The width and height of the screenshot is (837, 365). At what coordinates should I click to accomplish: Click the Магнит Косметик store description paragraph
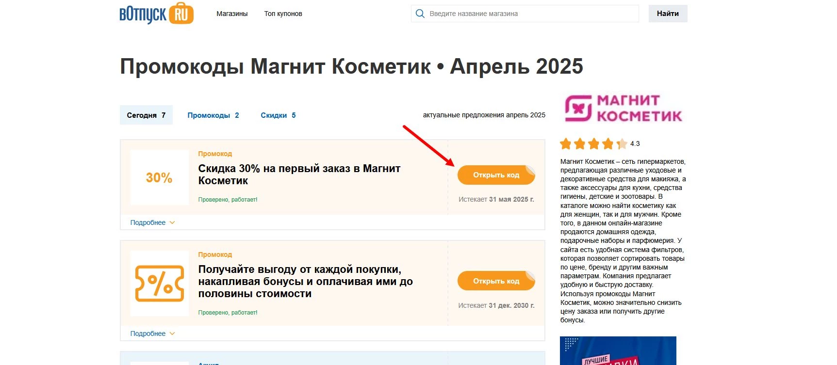click(x=623, y=241)
